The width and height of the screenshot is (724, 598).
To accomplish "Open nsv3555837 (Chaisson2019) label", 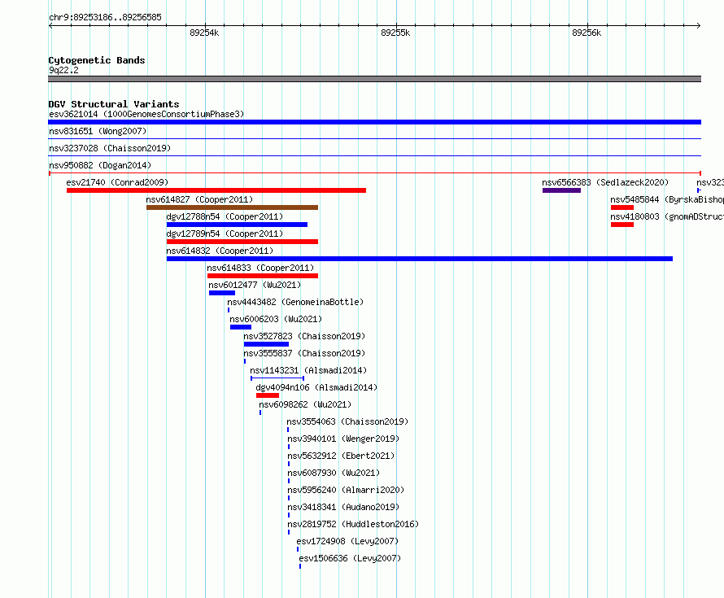I will (x=304, y=353).
